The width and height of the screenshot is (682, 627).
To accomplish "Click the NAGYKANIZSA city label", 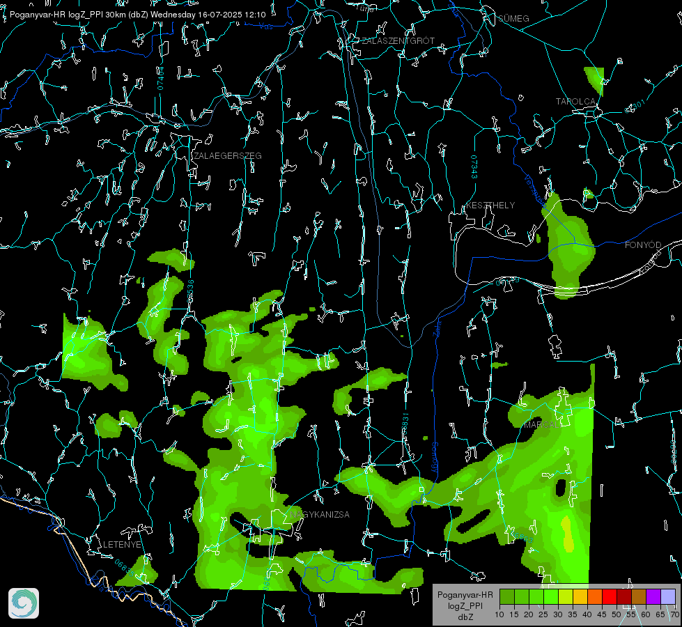I will (320, 515).
